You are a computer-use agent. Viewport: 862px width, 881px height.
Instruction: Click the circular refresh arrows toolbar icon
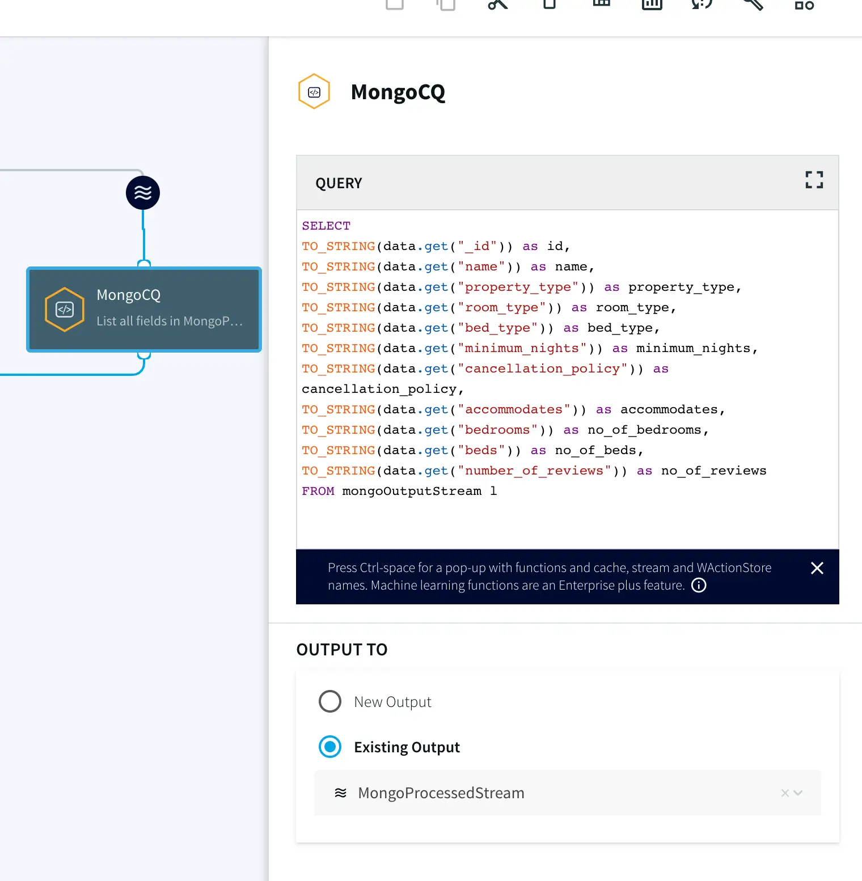click(702, 5)
